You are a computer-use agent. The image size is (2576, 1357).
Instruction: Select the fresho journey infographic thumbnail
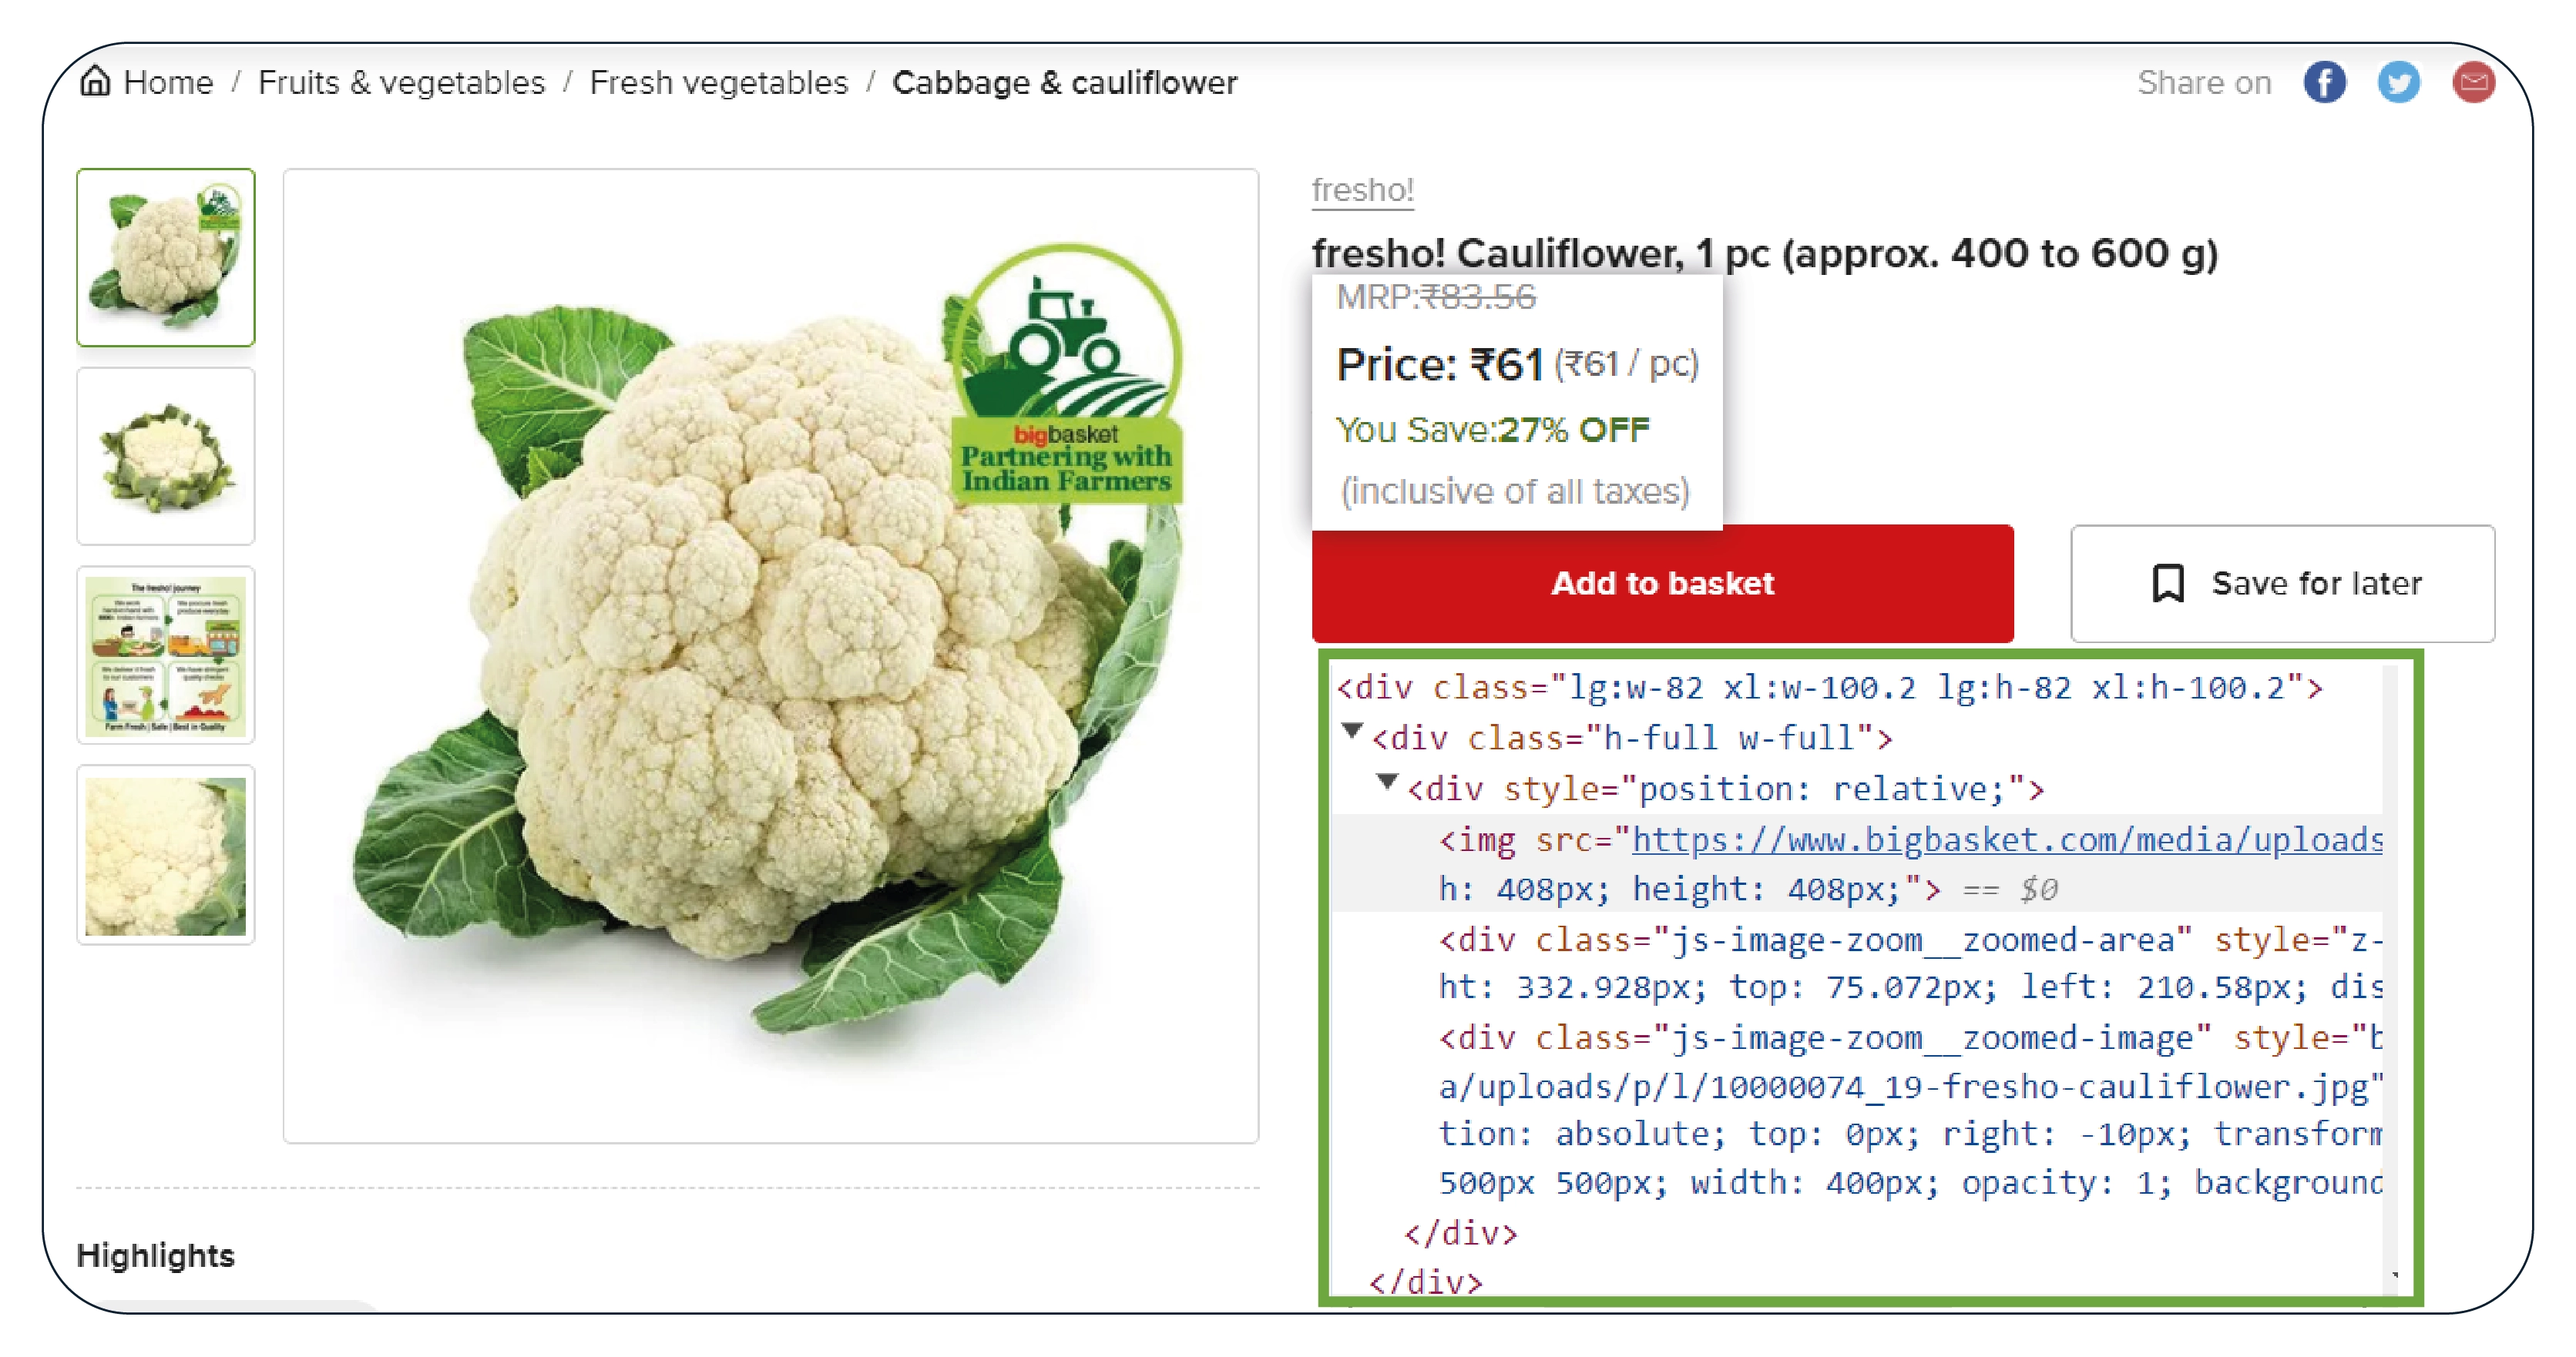pos(166,655)
